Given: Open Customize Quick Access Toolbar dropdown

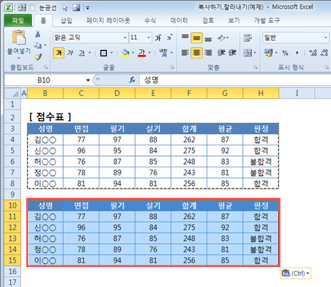Looking at the screenshot, I should point(87,8).
